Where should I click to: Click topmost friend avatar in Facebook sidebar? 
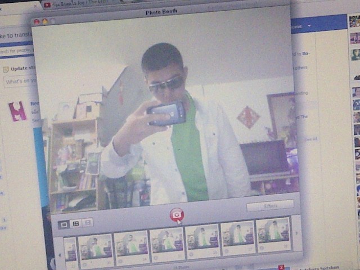coord(354,21)
